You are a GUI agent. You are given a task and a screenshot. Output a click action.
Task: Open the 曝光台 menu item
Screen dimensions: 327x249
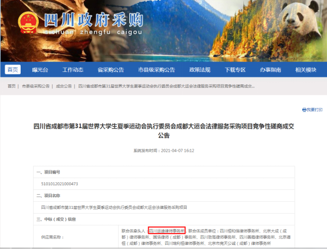(x=40, y=70)
